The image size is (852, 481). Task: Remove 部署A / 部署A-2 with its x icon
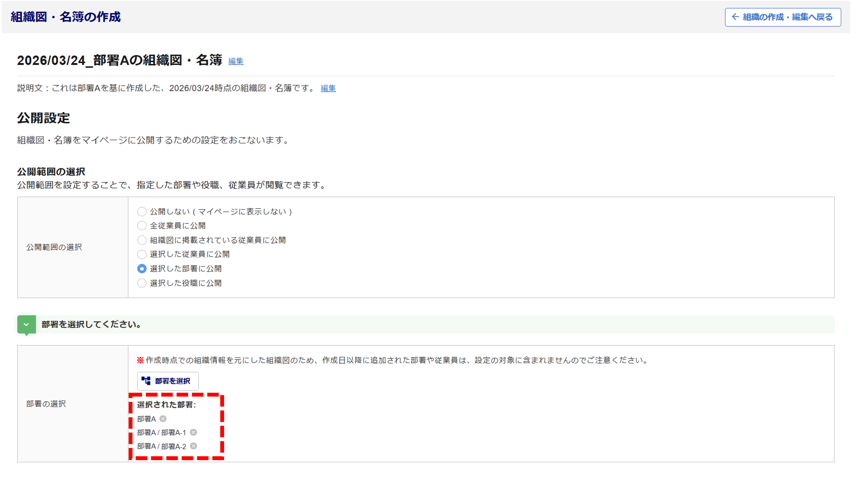coord(193,446)
